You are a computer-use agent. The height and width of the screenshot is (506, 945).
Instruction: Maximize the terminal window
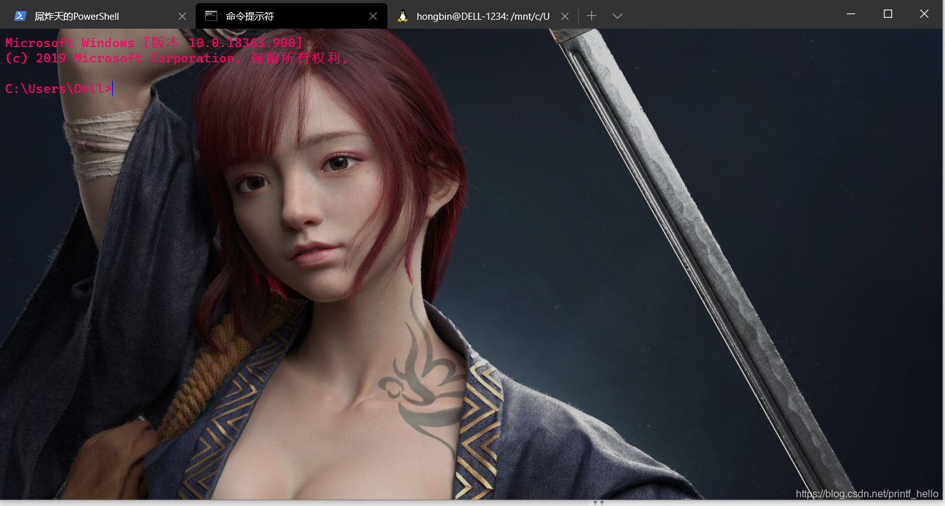888,14
